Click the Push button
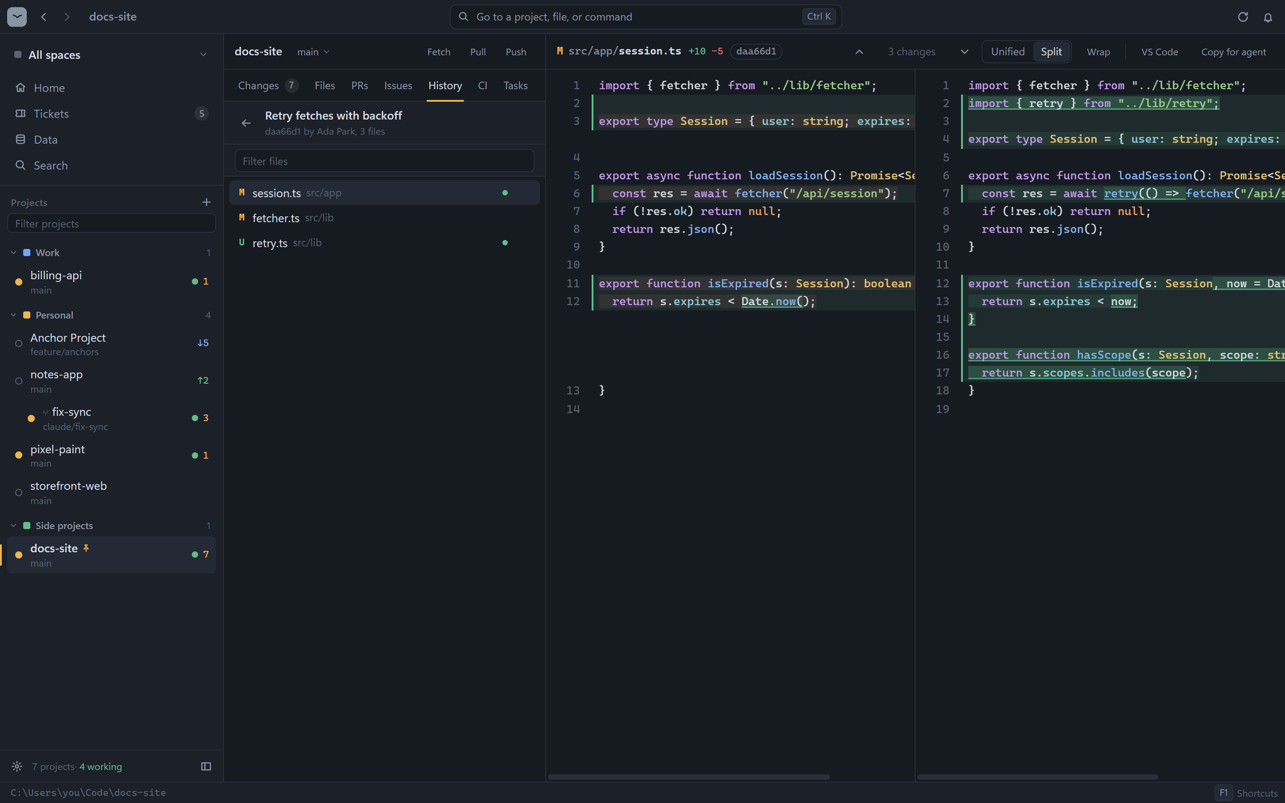The image size is (1285, 803). pos(516,52)
